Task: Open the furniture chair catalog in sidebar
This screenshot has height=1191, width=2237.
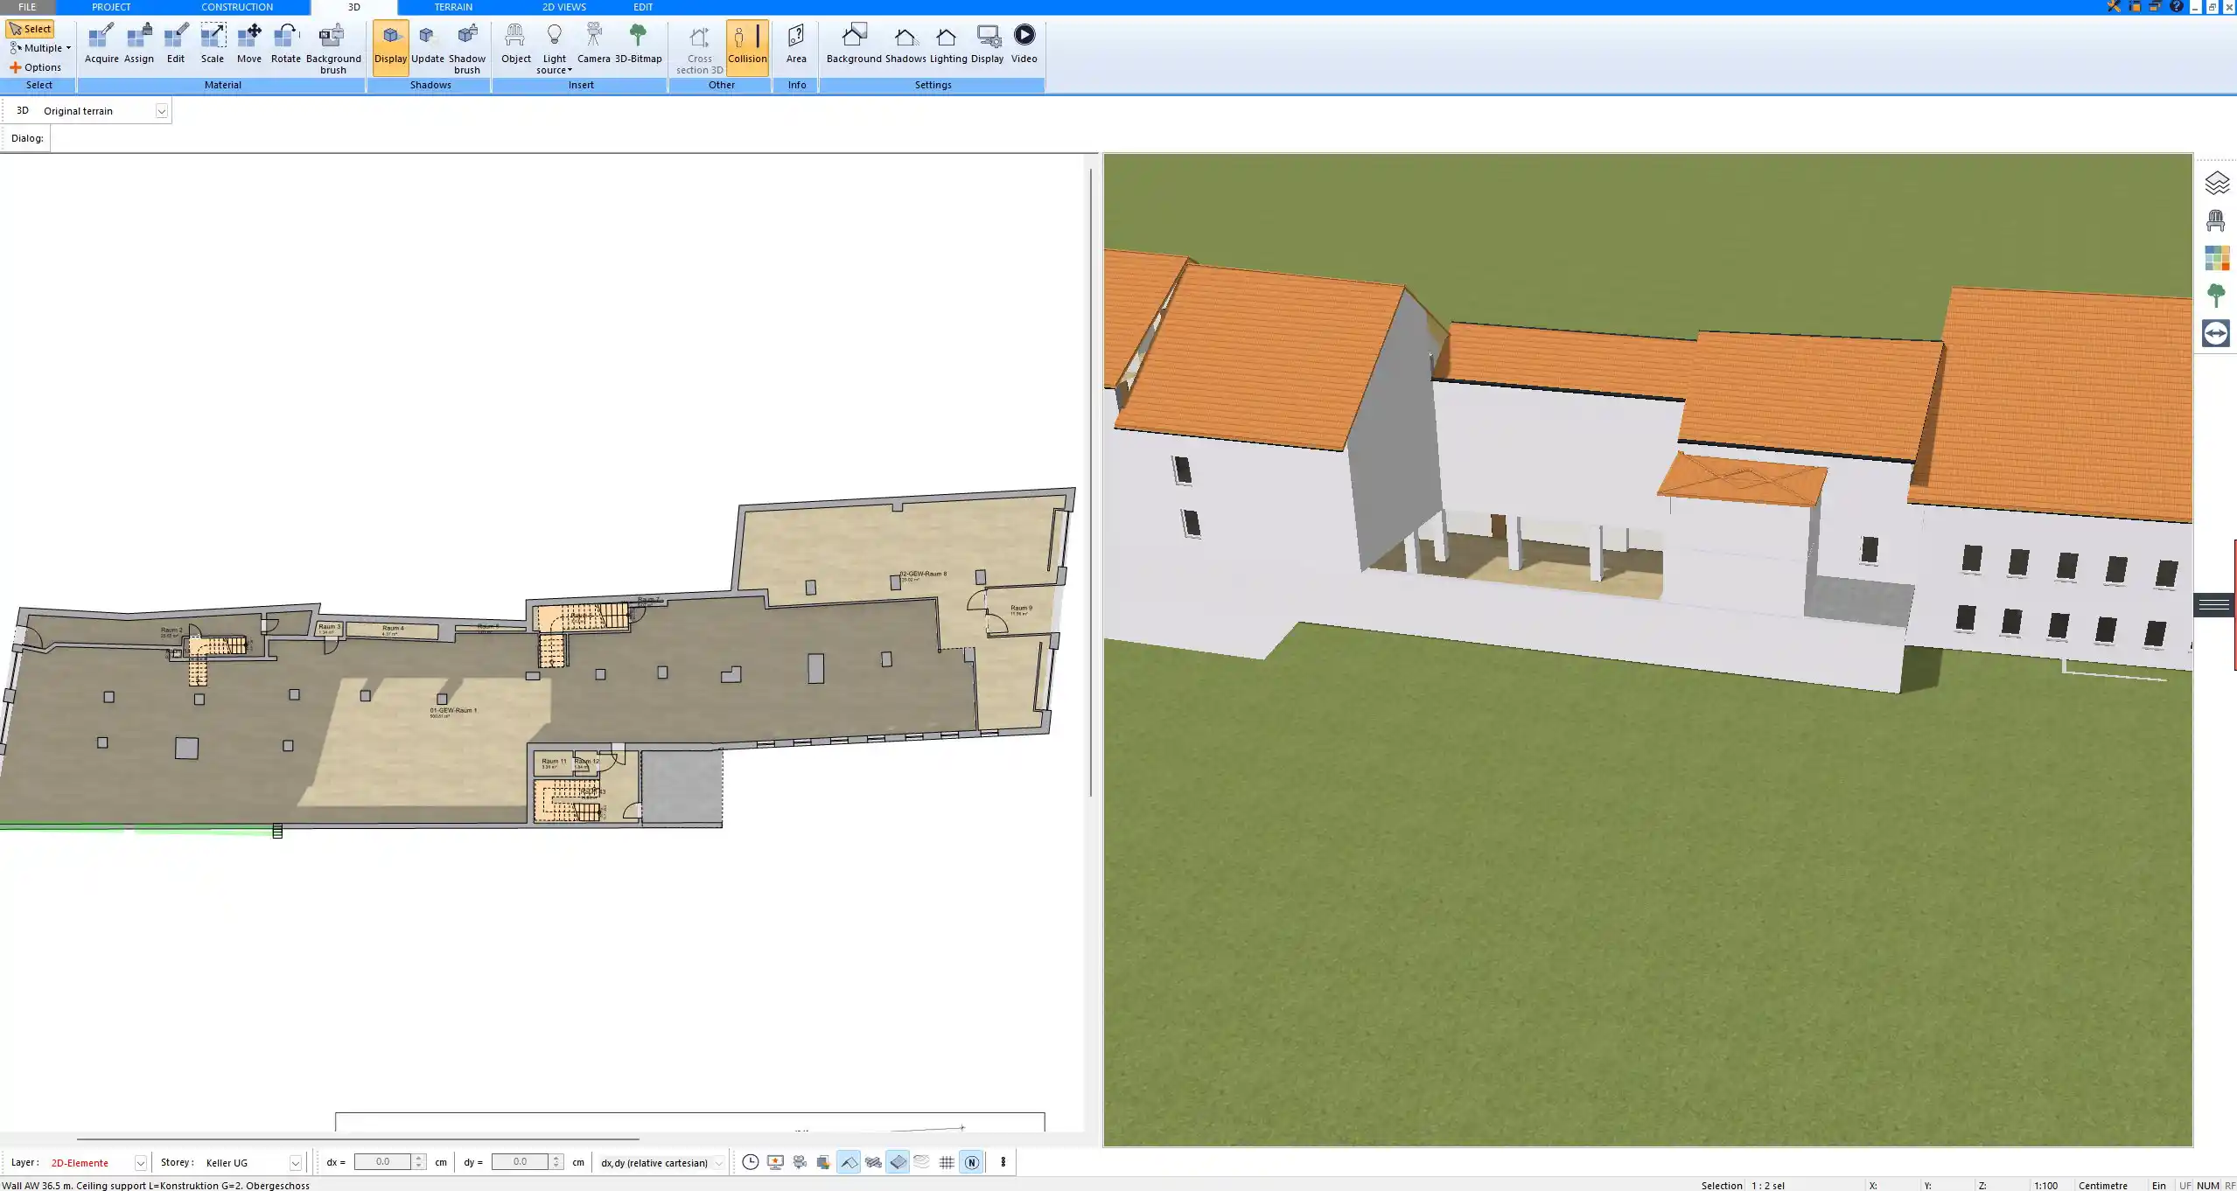Action: point(2216,220)
